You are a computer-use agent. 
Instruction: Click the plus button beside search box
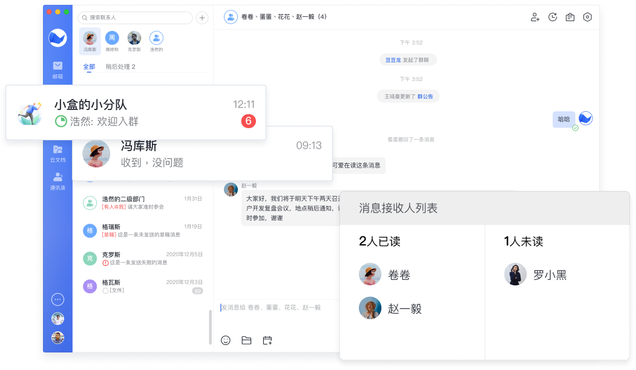(x=202, y=18)
